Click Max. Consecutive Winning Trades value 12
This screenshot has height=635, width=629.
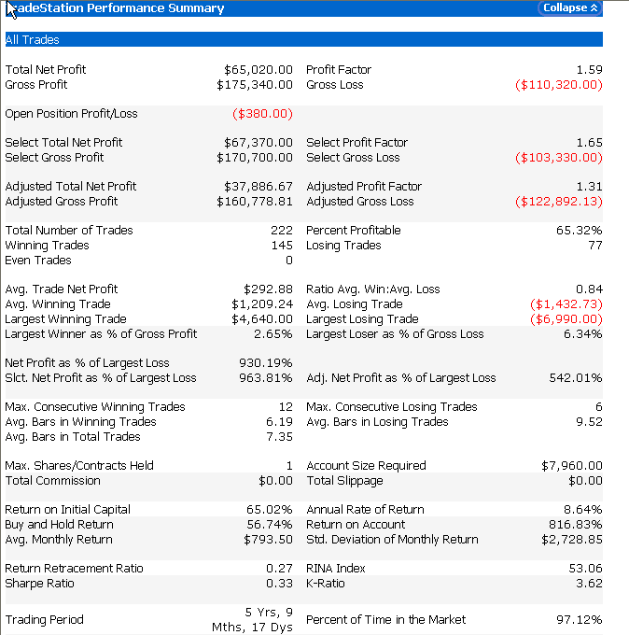pyautogui.click(x=286, y=406)
